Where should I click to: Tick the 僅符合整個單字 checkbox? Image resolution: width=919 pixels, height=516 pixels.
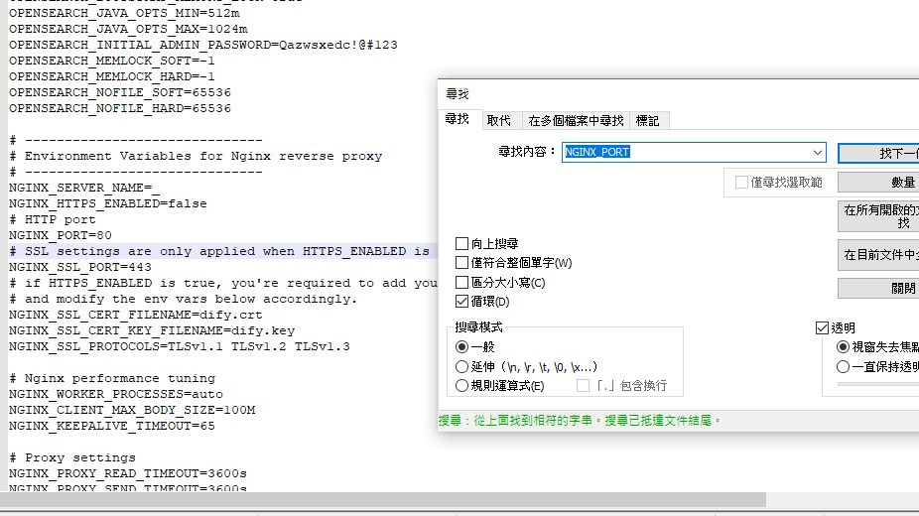(462, 263)
